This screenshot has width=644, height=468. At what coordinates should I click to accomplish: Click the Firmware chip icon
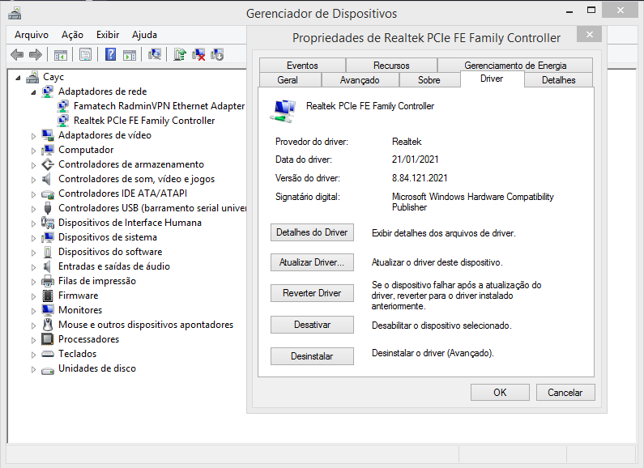pyautogui.click(x=48, y=296)
